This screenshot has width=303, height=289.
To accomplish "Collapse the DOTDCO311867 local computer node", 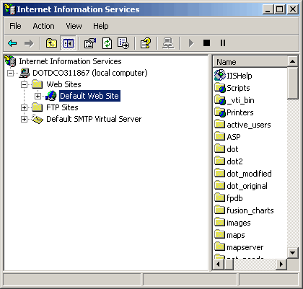I will (10, 73).
